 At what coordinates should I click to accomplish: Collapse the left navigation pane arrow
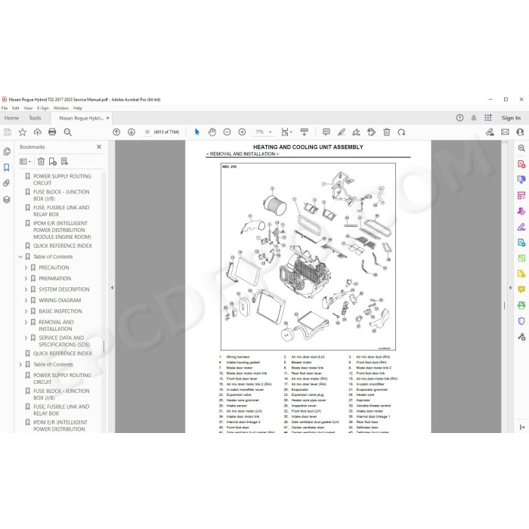click(112, 288)
